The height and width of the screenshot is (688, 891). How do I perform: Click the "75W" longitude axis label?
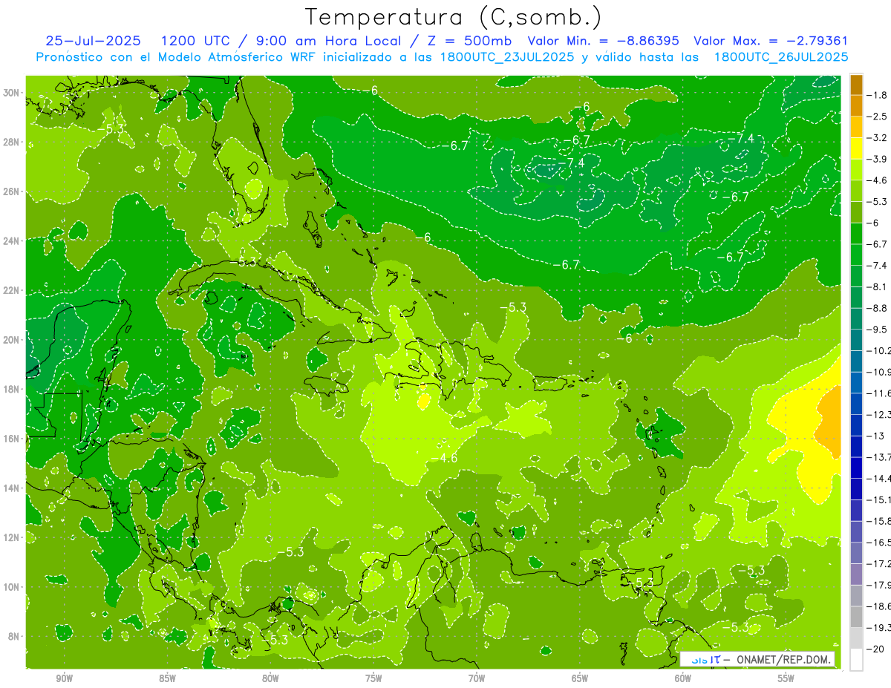(x=373, y=678)
